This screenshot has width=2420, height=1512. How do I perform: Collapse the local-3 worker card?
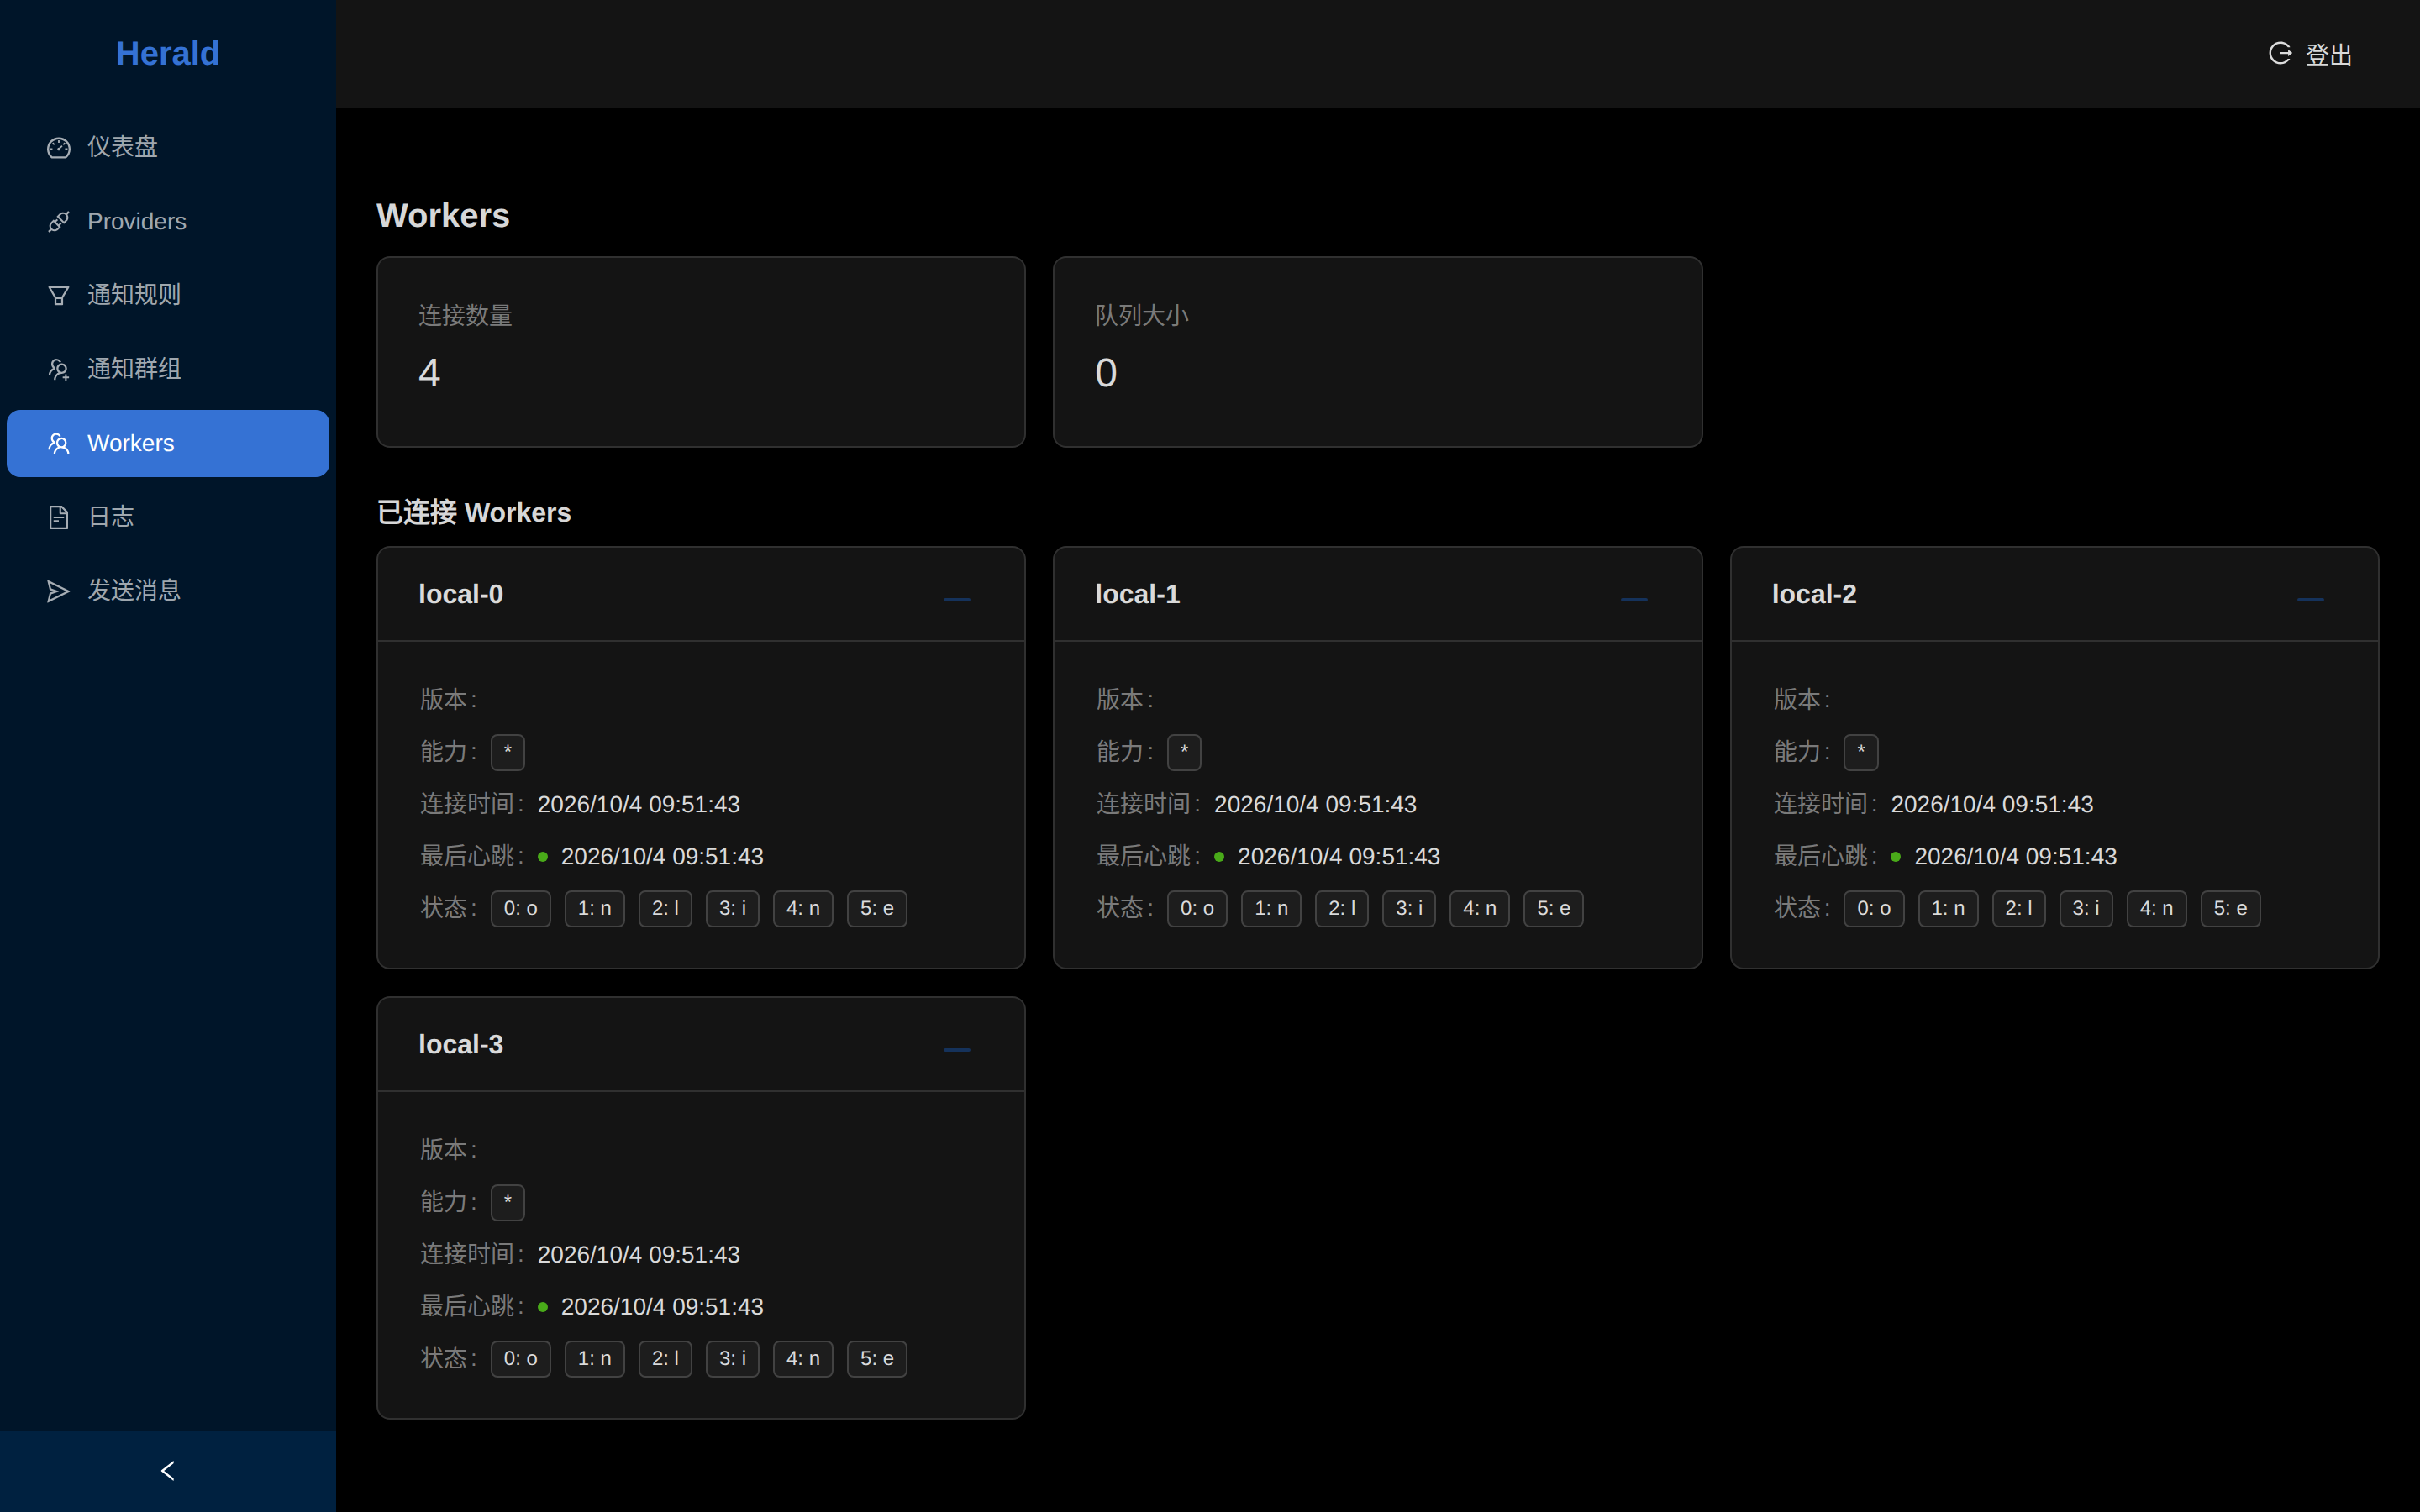click(957, 1049)
